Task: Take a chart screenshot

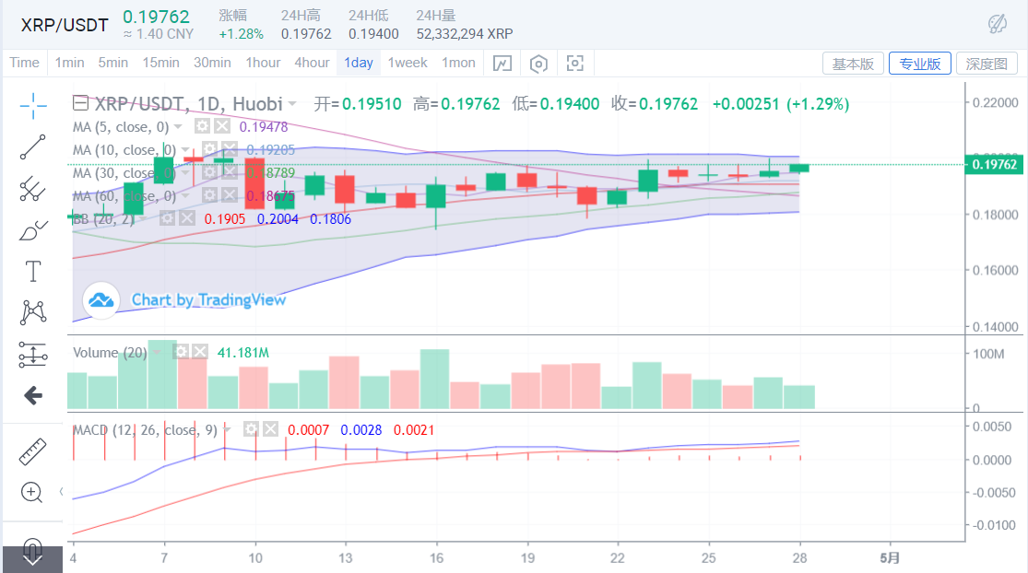Action: coord(575,63)
